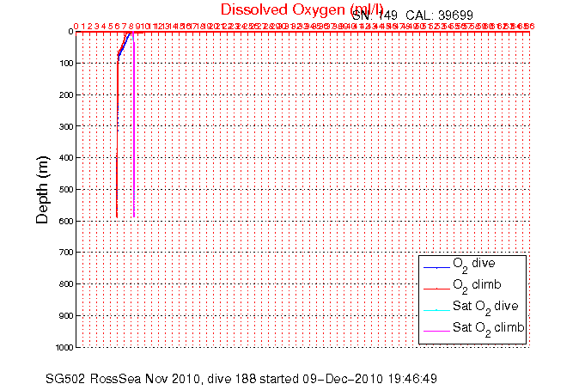Click the magenta Sat O2 climb legend line

coord(436,329)
